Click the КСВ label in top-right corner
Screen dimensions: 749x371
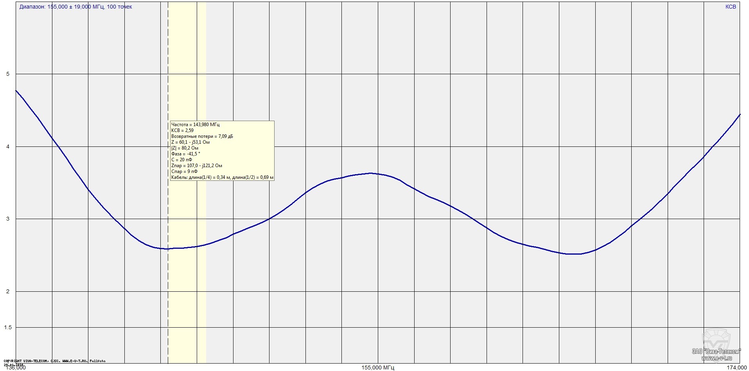coord(730,7)
